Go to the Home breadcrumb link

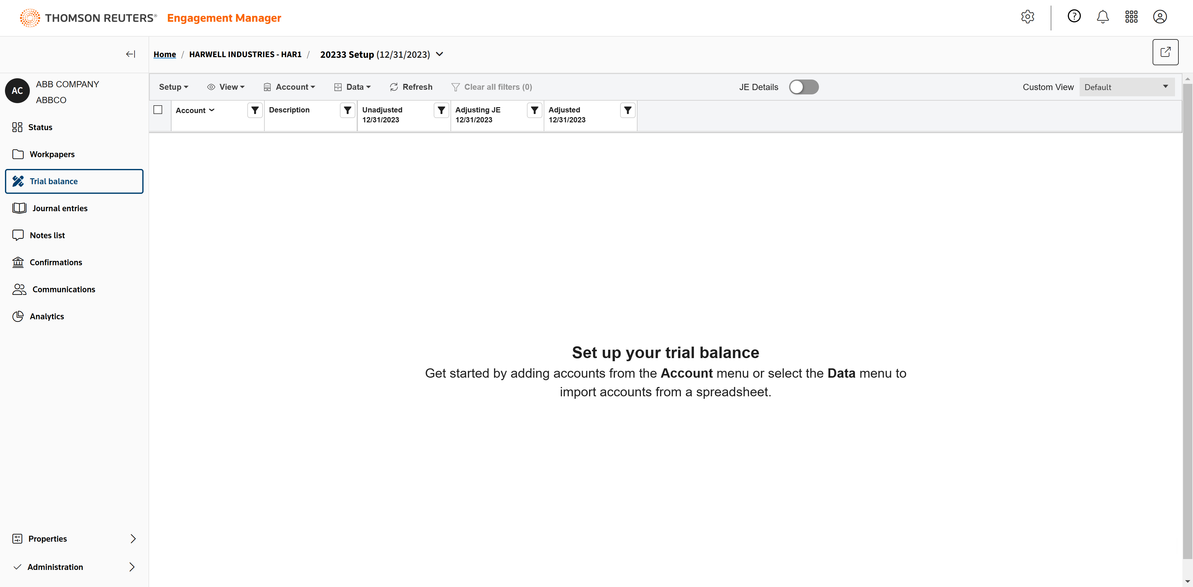(164, 54)
